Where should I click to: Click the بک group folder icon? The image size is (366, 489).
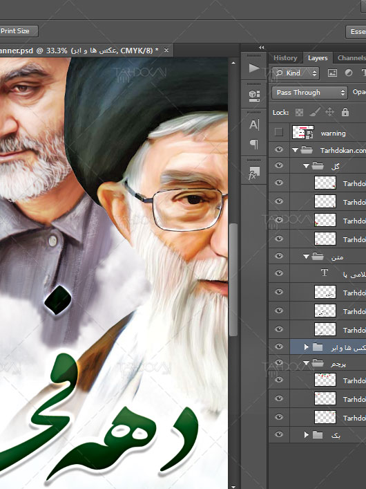318,434
